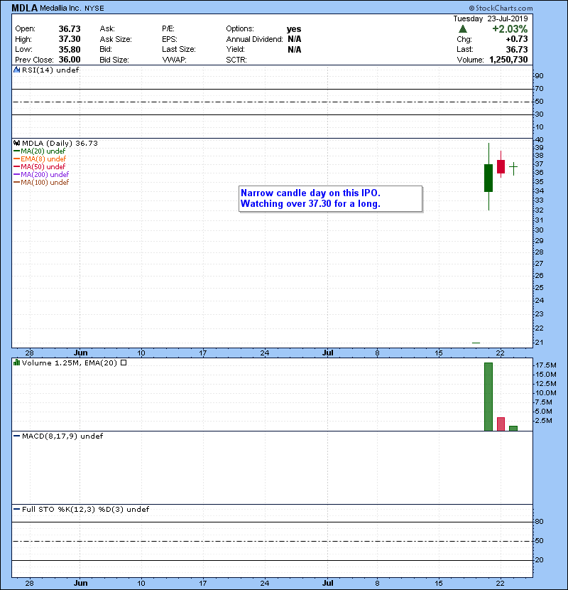Click the tallest green volume bar

coord(488,397)
